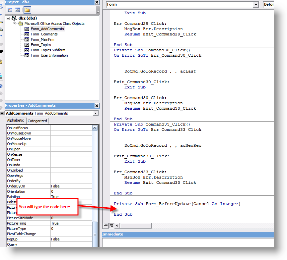Click the Immediate window title bar
Viewport: 287px width, 260px height.
coord(188,234)
